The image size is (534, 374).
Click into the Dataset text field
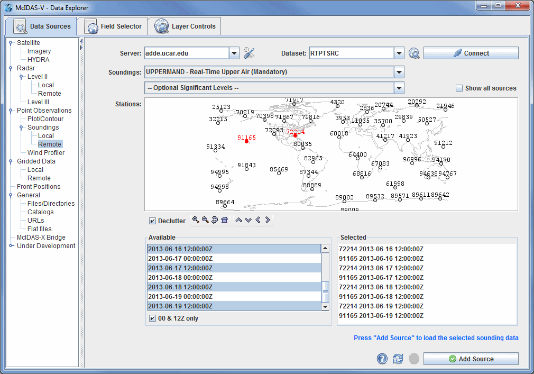(x=352, y=53)
